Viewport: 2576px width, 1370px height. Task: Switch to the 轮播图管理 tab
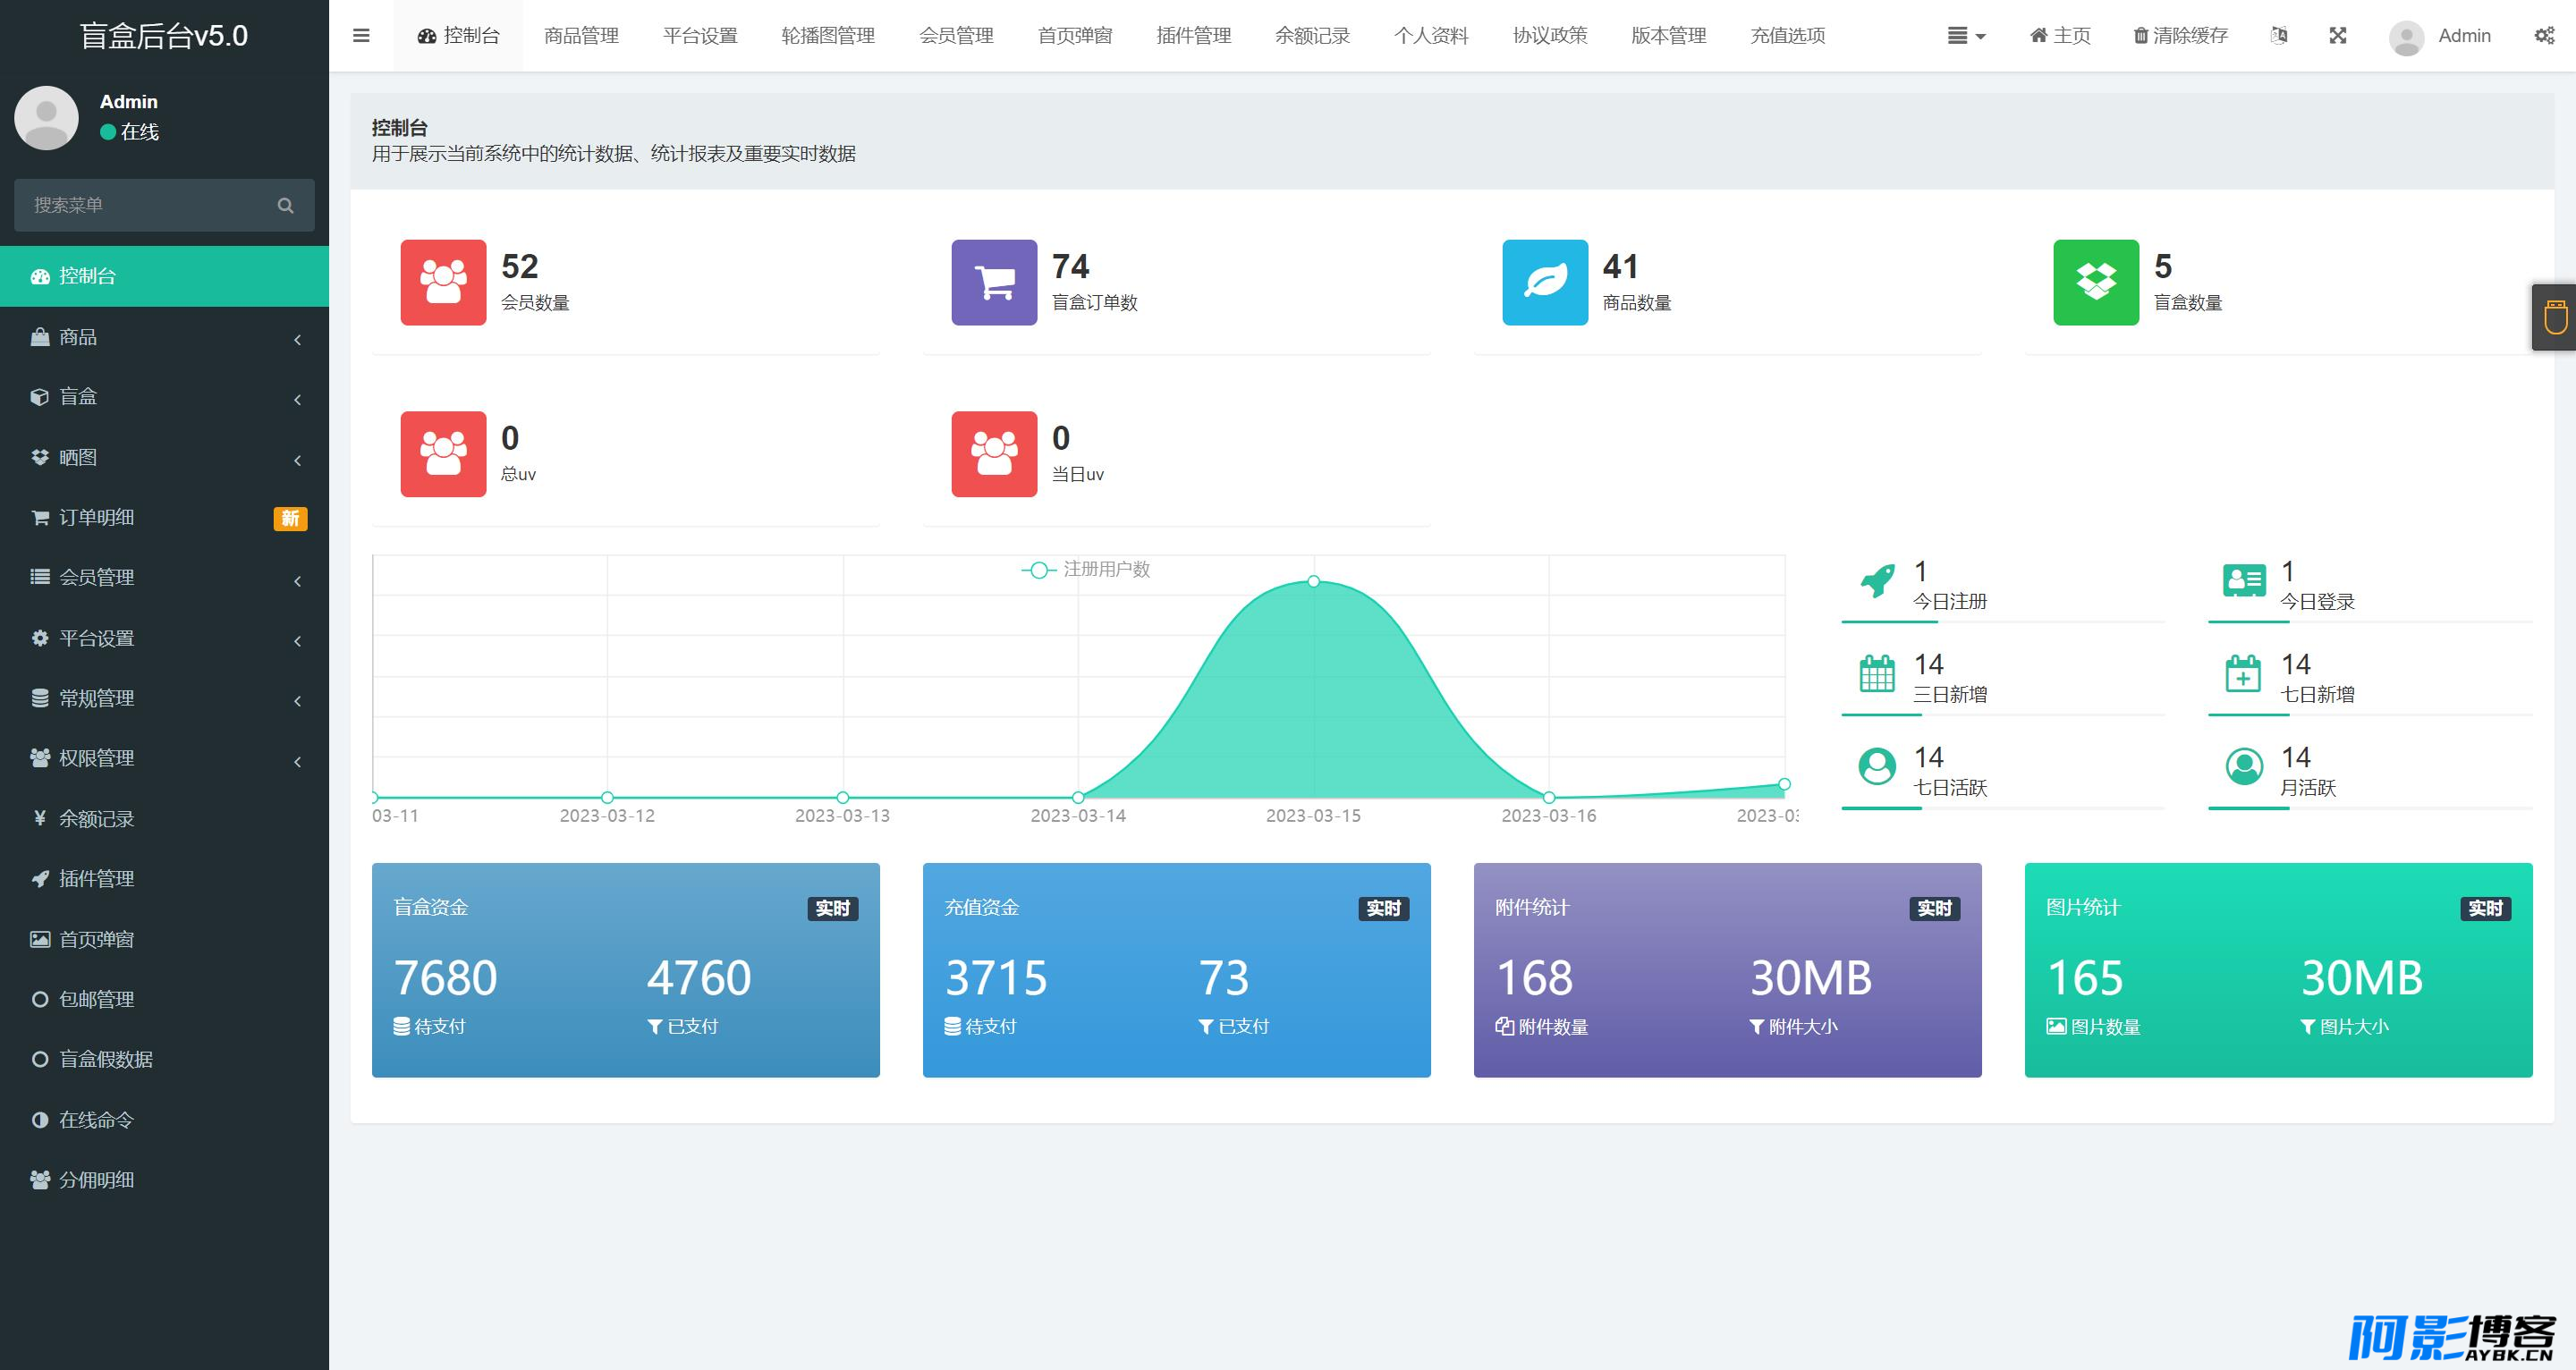click(828, 36)
